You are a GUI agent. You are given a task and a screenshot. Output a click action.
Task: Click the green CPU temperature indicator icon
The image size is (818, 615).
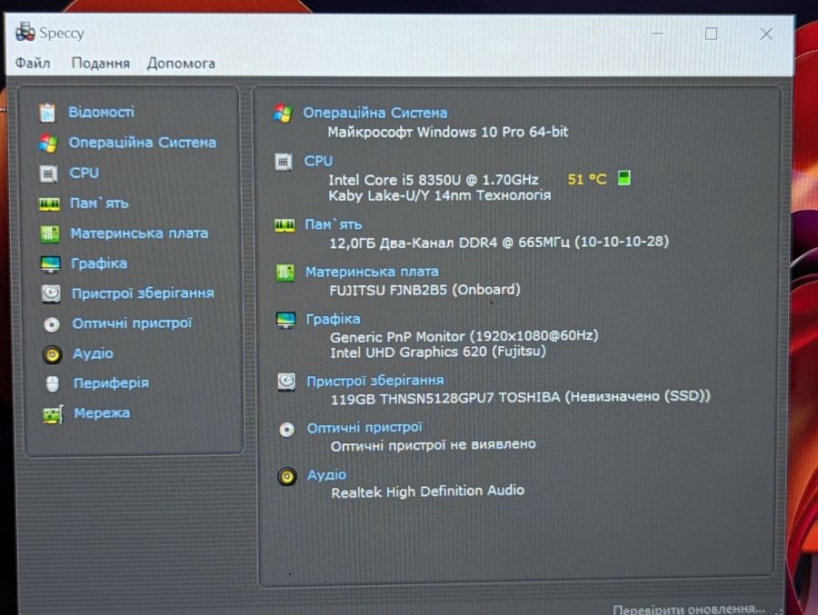click(623, 178)
